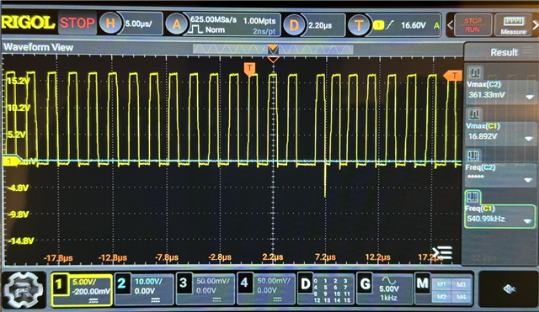Tap the 625.00MSa/s sample rate
Viewport: 539px width, 312px height.
click(213, 20)
